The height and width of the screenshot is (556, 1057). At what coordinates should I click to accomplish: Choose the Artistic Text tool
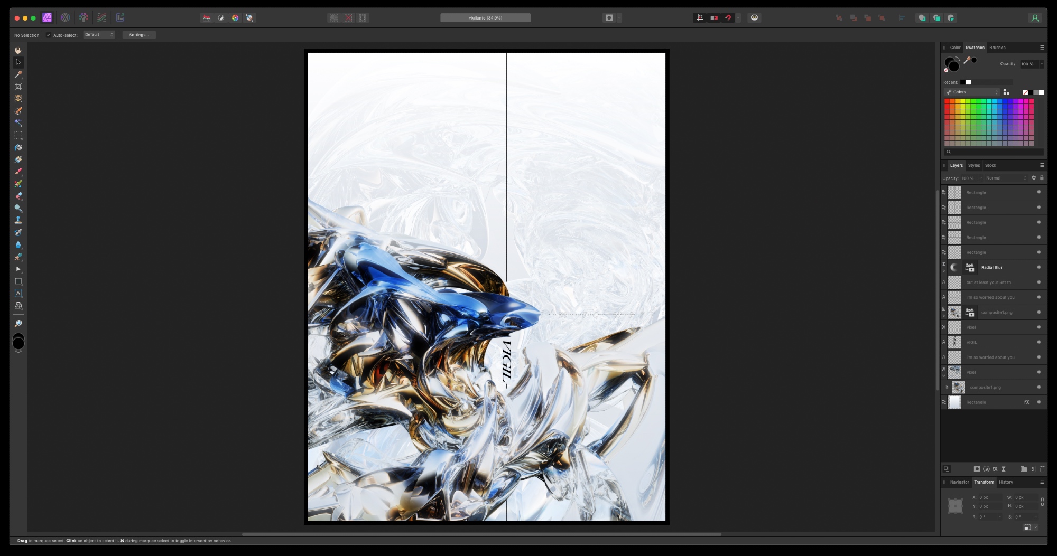coord(18,294)
